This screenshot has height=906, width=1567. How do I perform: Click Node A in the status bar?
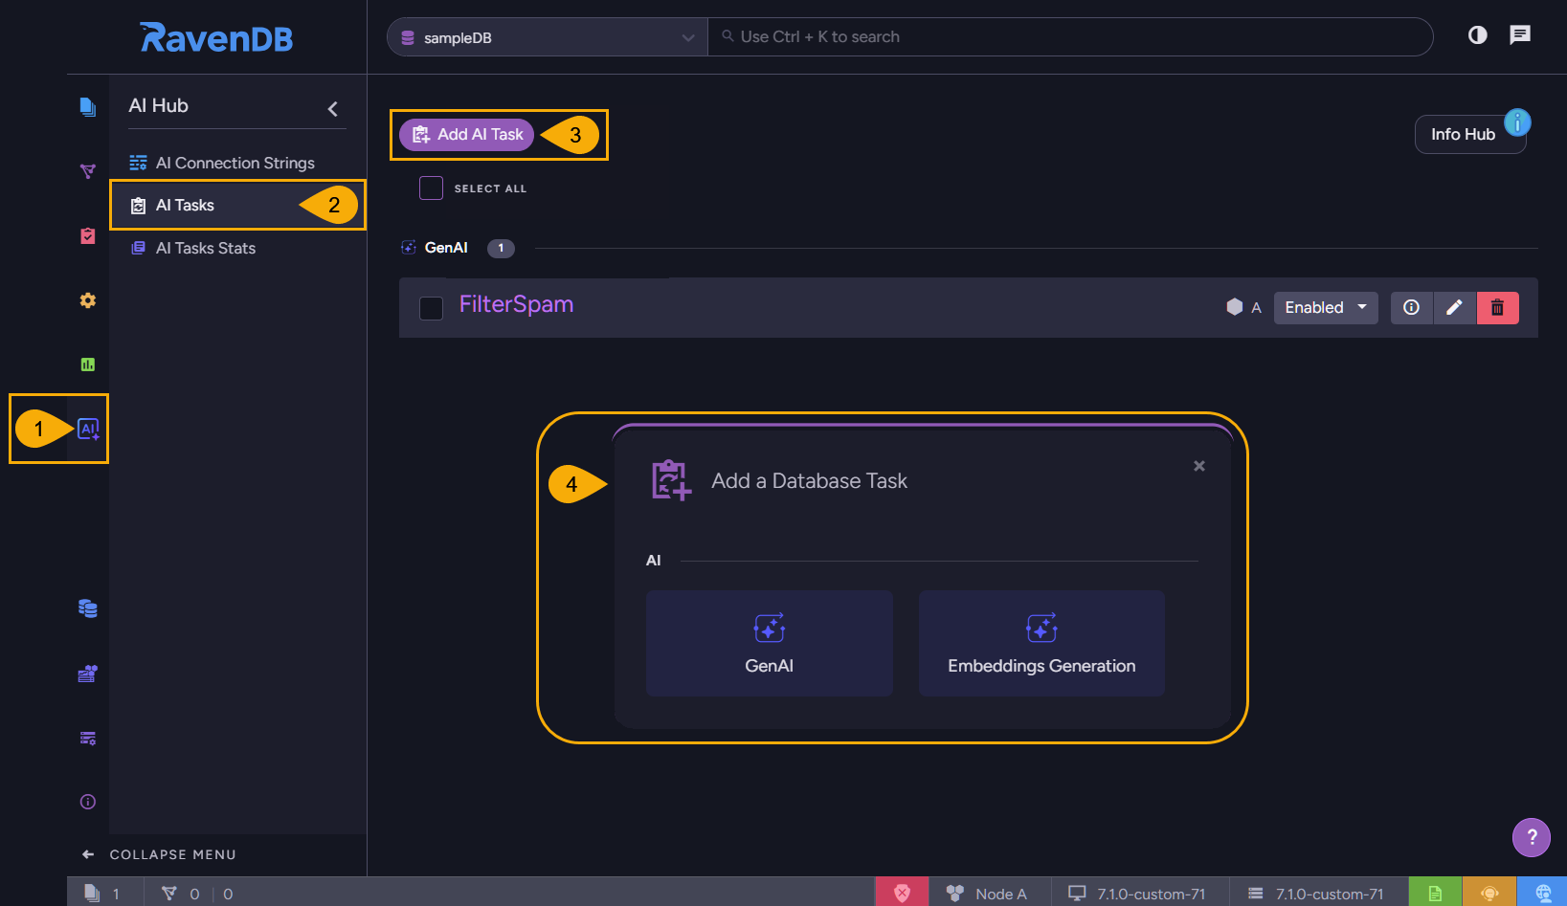(989, 893)
